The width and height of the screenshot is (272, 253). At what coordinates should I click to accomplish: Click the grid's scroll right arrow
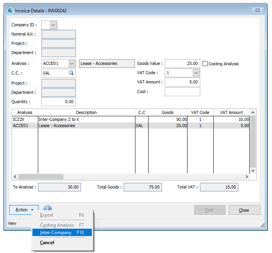(x=247, y=177)
